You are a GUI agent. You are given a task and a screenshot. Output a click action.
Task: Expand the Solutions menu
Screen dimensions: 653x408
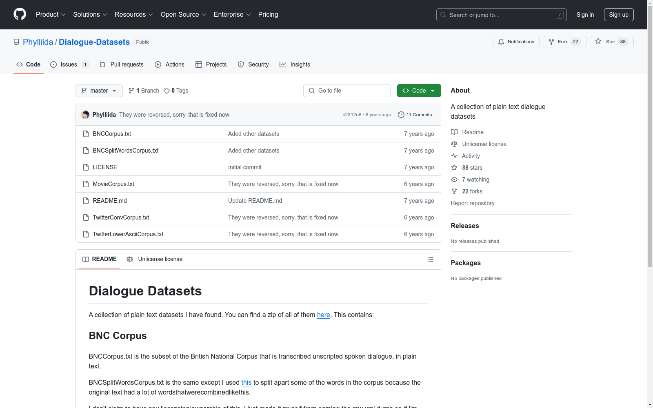click(x=90, y=15)
